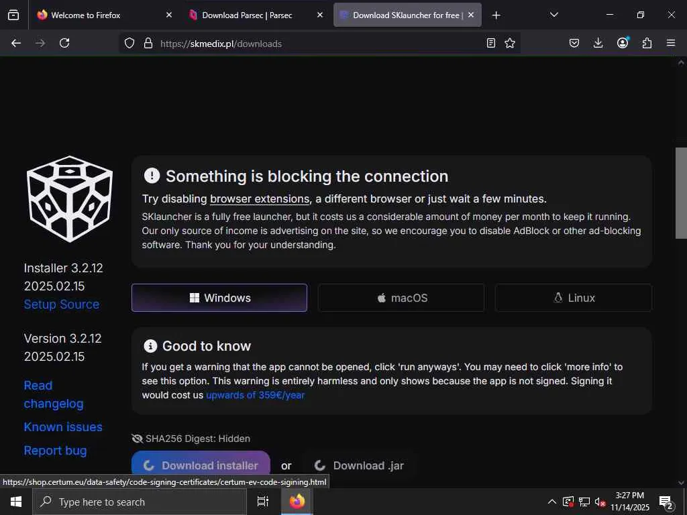687x515 pixels.
Task: Reveal hidden SHA256 Digest eye icon
Action: [137, 439]
